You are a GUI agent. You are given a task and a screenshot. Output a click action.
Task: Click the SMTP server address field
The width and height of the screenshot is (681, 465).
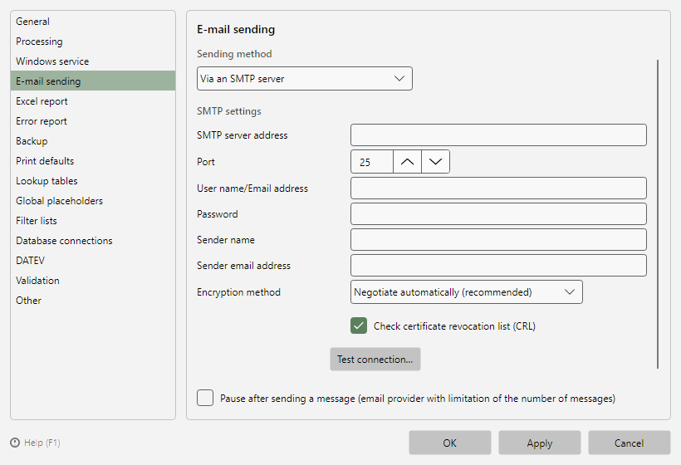tap(498, 135)
